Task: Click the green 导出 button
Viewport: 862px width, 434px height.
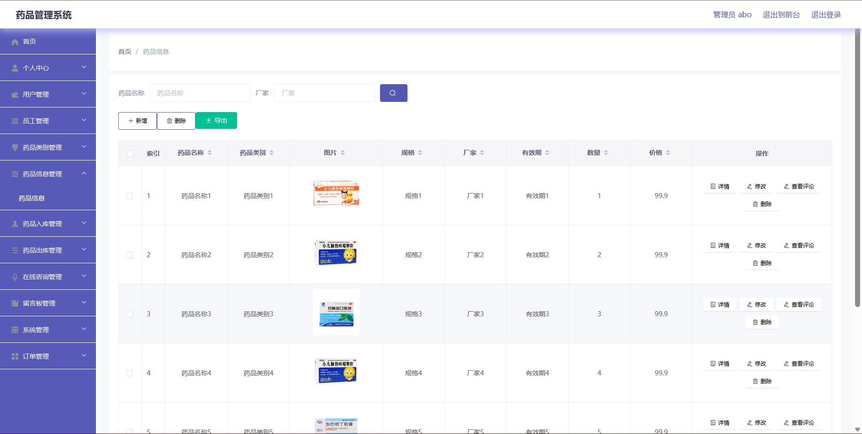Action: click(216, 120)
